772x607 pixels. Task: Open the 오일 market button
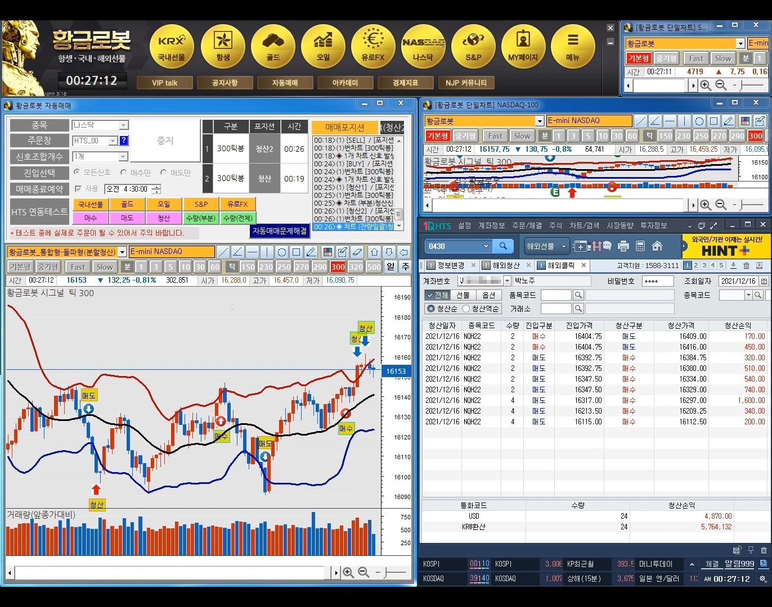323,47
